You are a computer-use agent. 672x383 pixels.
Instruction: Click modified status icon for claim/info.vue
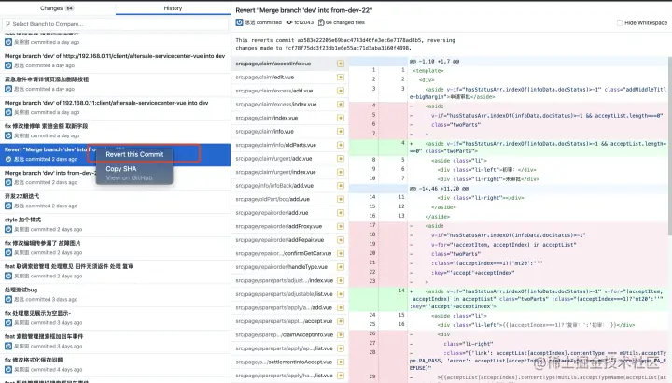point(341,131)
